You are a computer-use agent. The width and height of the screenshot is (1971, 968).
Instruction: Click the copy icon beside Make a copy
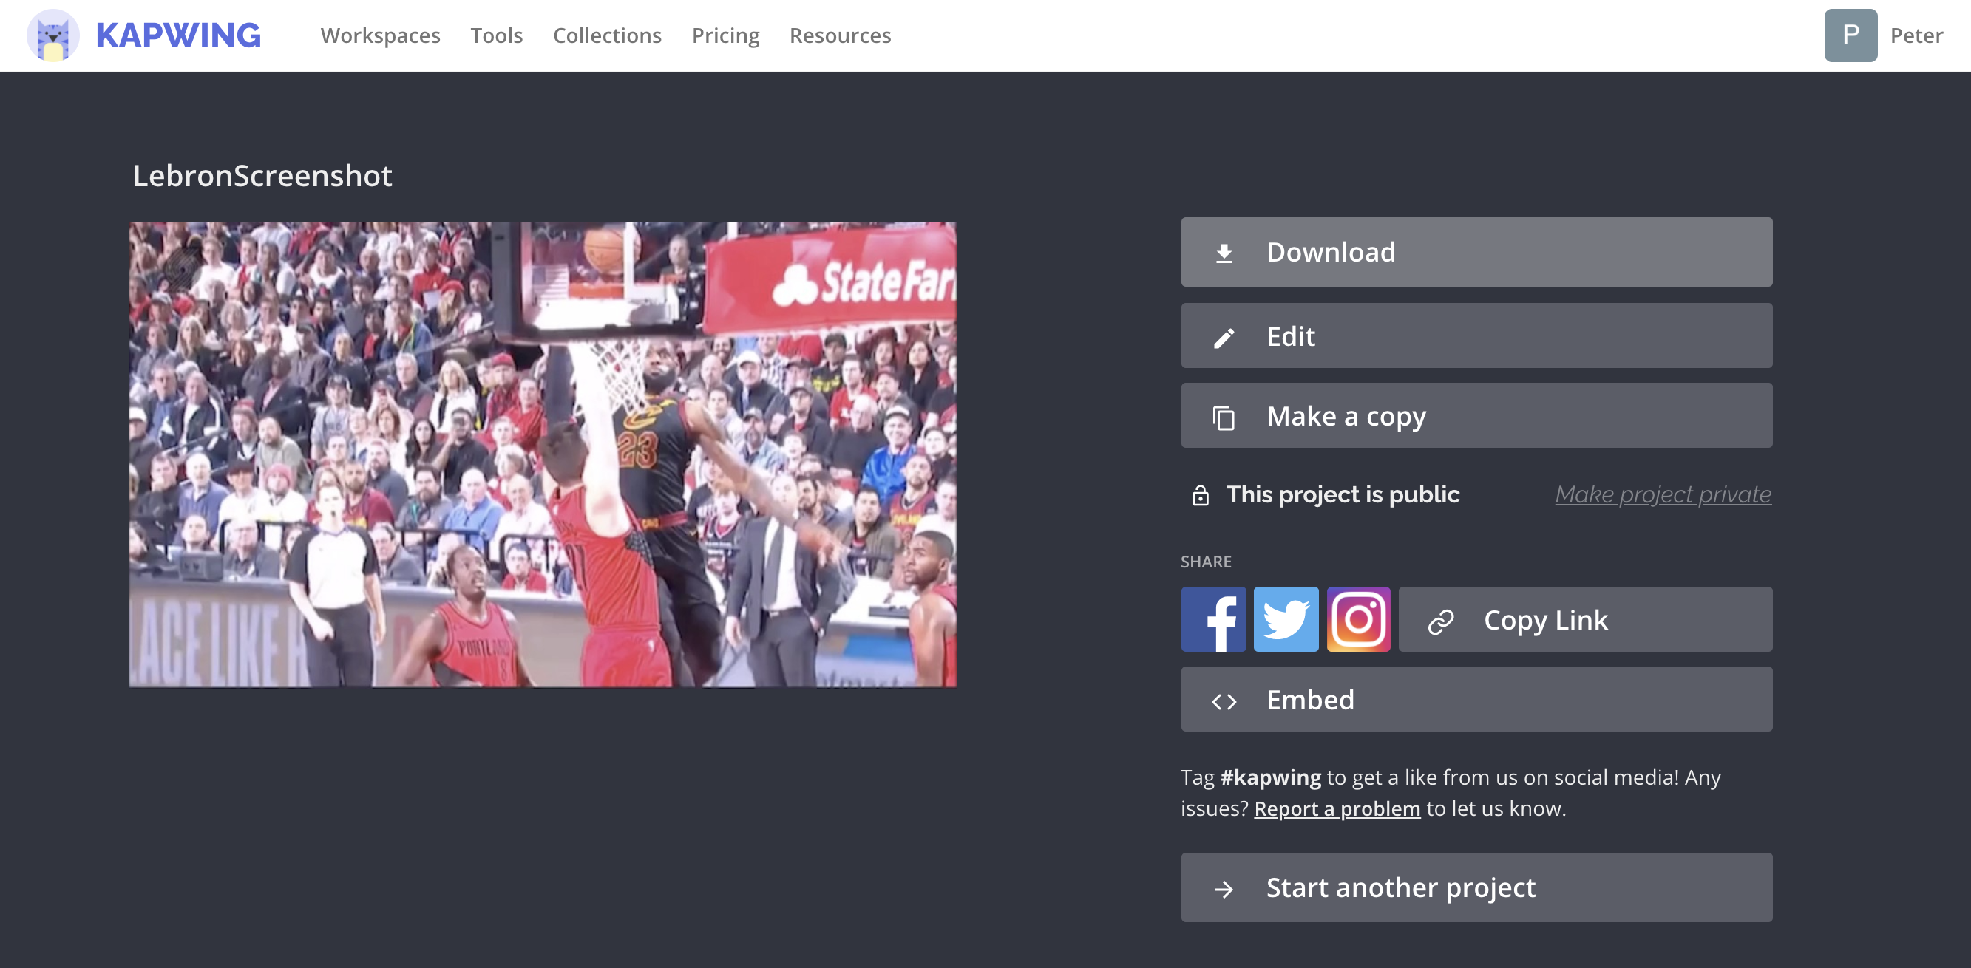tap(1225, 415)
